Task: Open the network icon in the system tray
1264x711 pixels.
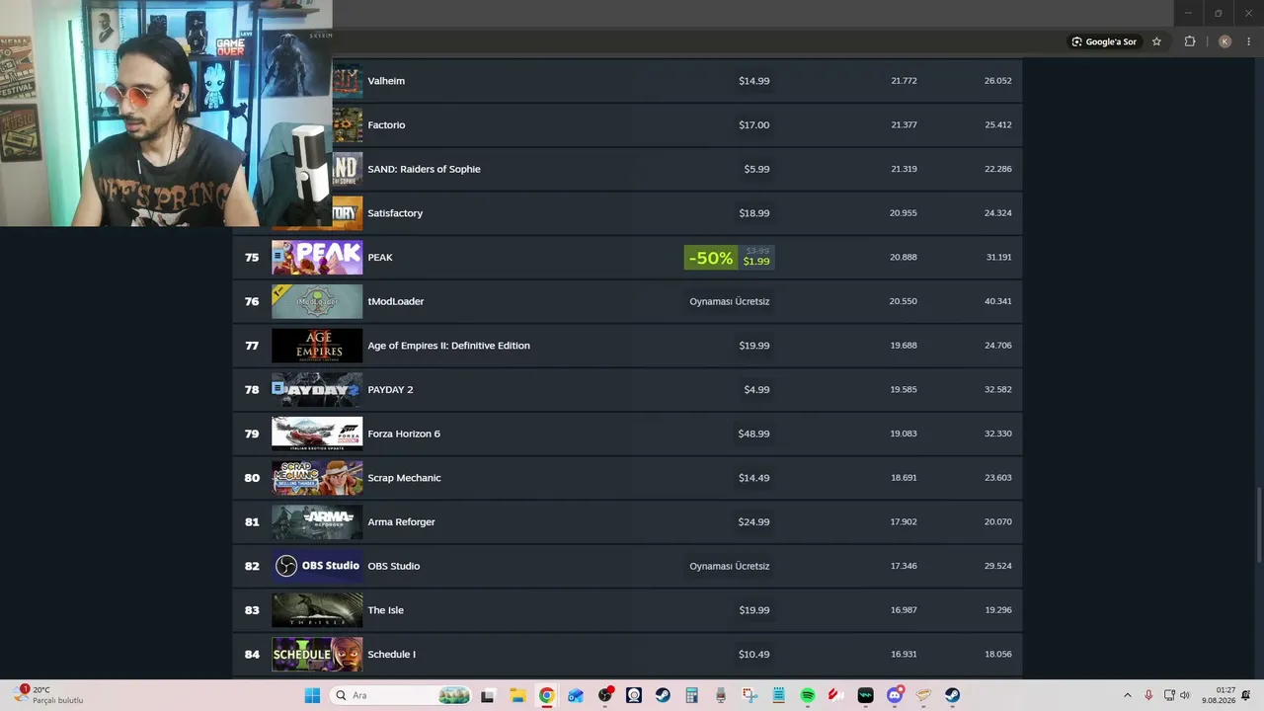Action: [1169, 695]
